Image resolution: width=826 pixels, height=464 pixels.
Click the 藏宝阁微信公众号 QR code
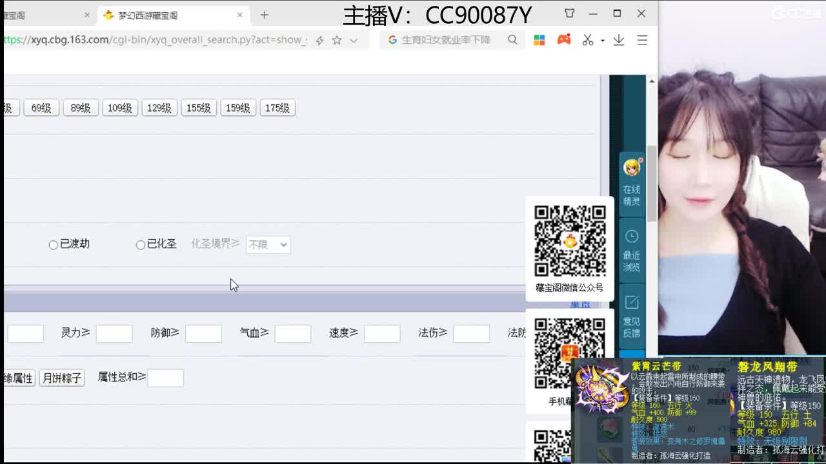(x=570, y=240)
